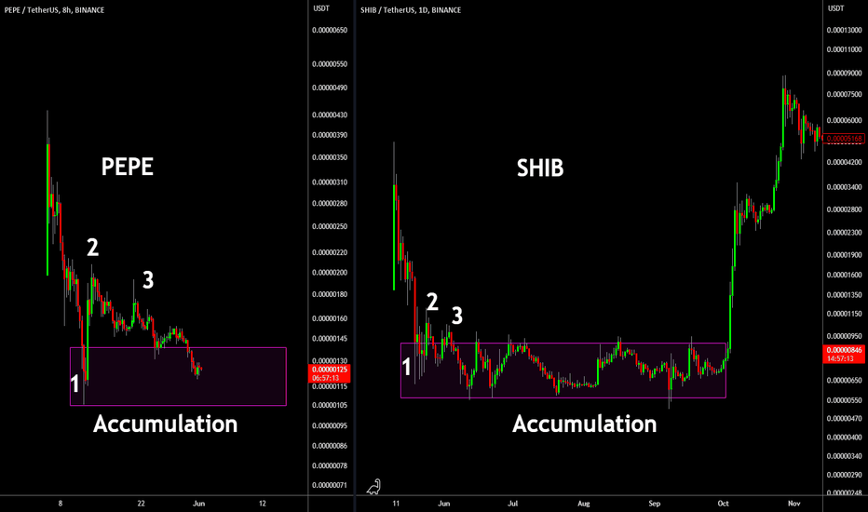Select the 0.00000490 price level on PEPE axis
Viewport: 868px width, 512px height.
coord(330,88)
